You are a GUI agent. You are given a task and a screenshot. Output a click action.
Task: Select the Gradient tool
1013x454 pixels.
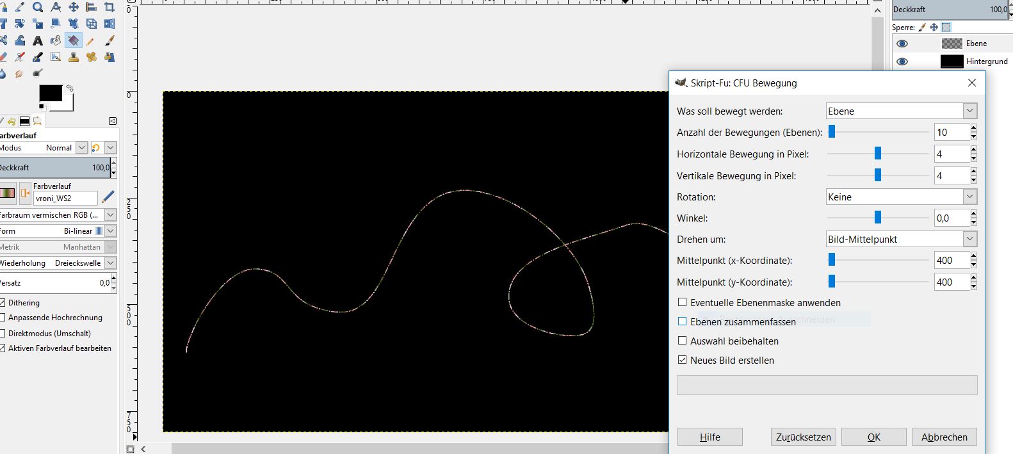[74, 40]
